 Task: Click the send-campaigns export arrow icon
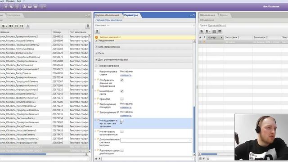pyautogui.click(x=22, y=26)
